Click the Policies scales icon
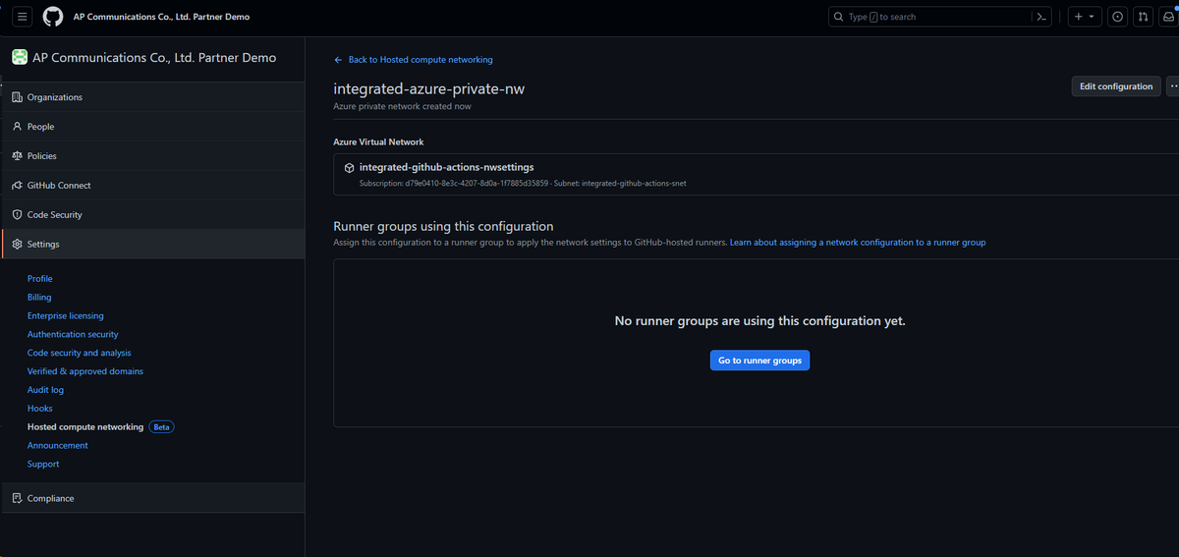Image resolution: width=1179 pixels, height=557 pixels. (17, 156)
